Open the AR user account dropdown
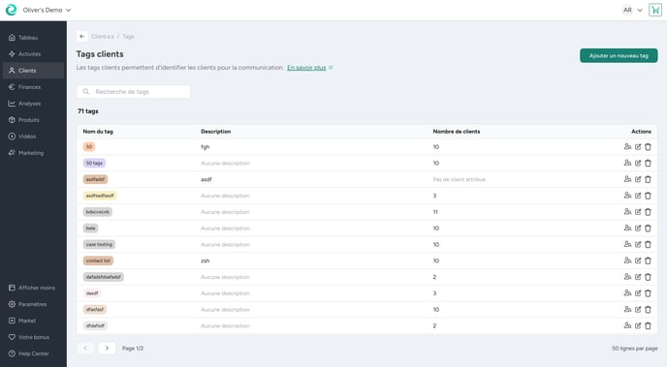 tap(632, 10)
